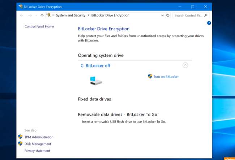
Task: Go up one level with the Up arrow
Action: (42, 16)
